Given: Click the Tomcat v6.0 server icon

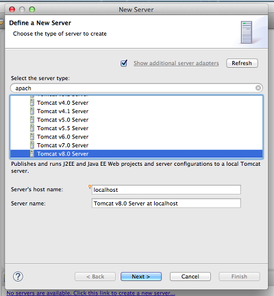Looking at the screenshot, I should pyautogui.click(x=32, y=136).
